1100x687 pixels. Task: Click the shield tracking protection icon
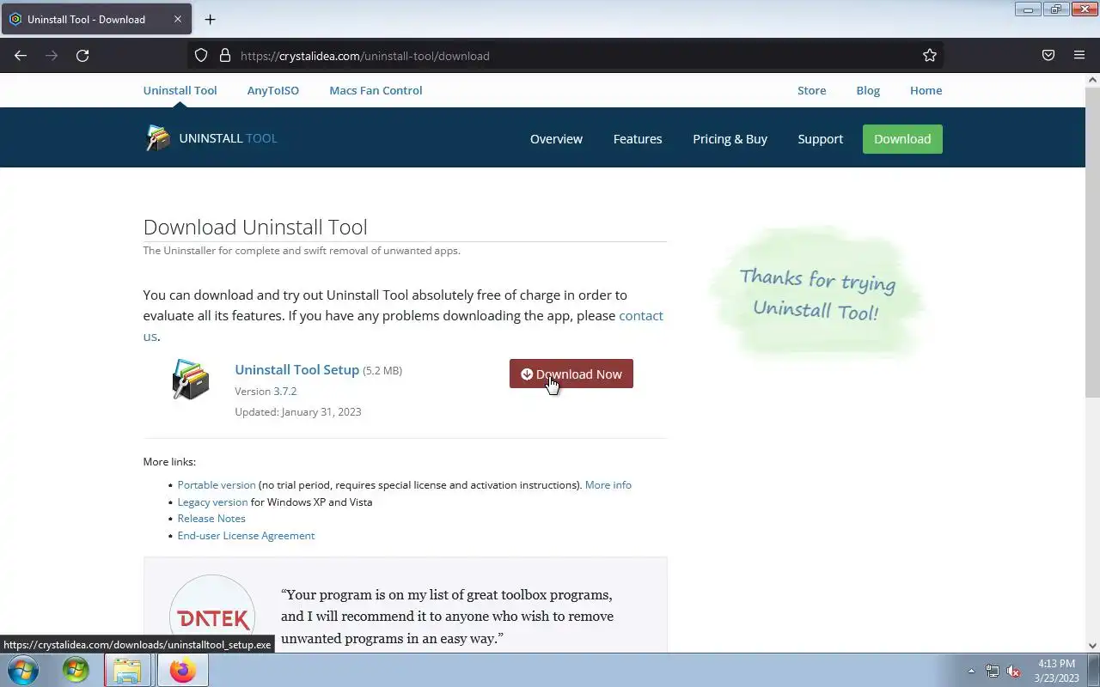(x=201, y=56)
